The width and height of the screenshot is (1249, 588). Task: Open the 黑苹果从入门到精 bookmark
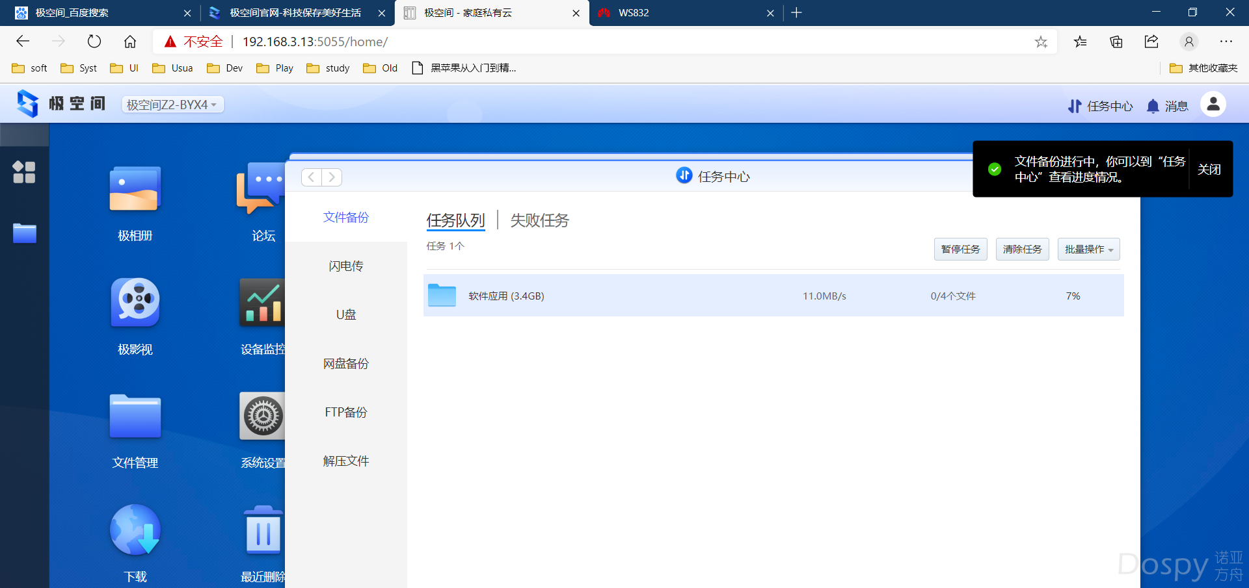point(464,68)
